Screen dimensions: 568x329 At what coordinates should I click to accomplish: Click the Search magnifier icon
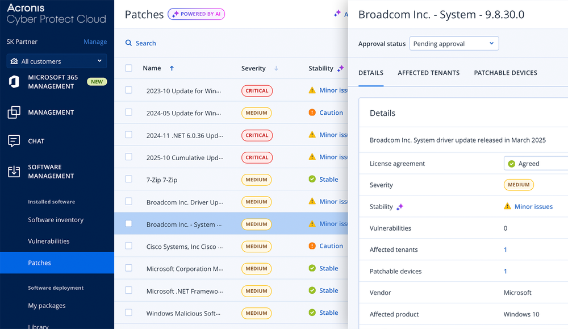pyautogui.click(x=128, y=43)
